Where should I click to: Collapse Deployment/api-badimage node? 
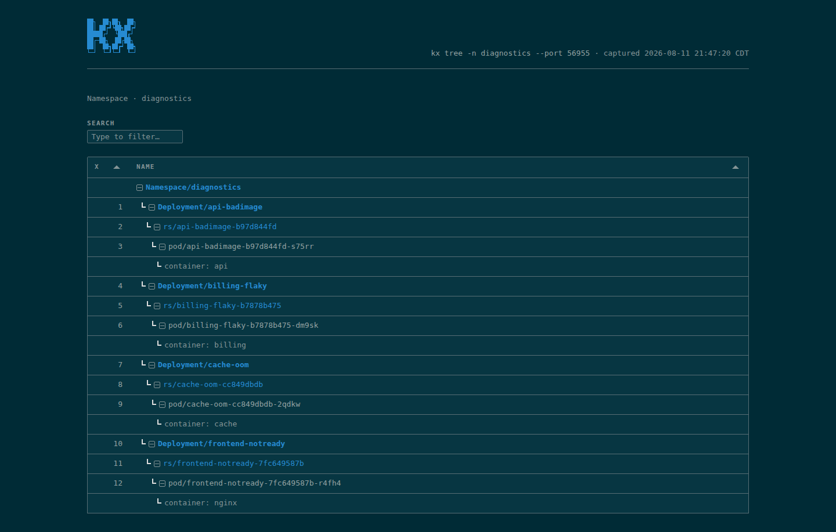click(152, 207)
